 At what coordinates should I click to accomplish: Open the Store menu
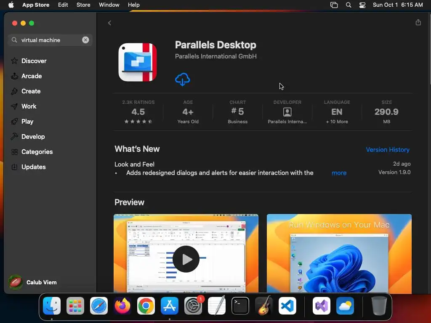pyautogui.click(x=83, y=5)
